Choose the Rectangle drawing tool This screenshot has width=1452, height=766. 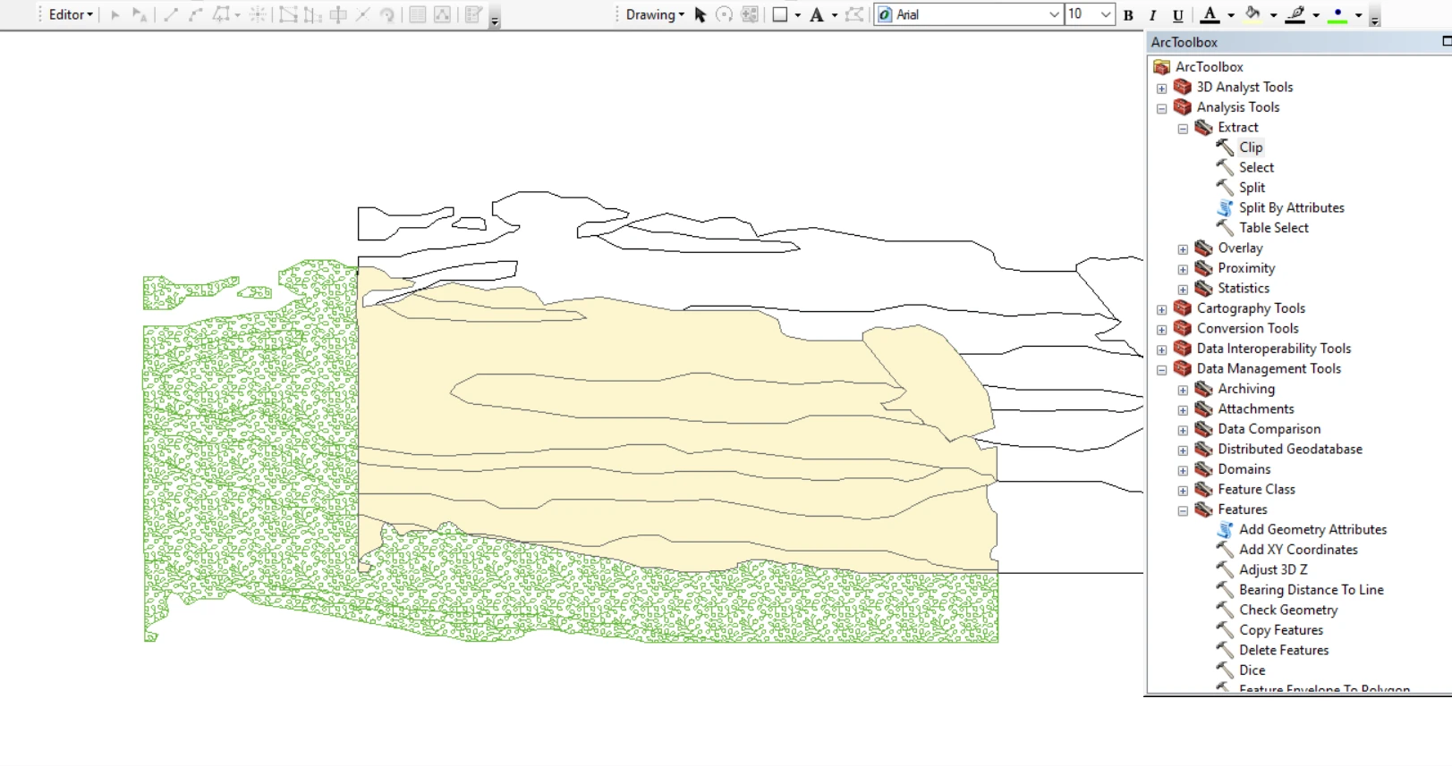[779, 14]
